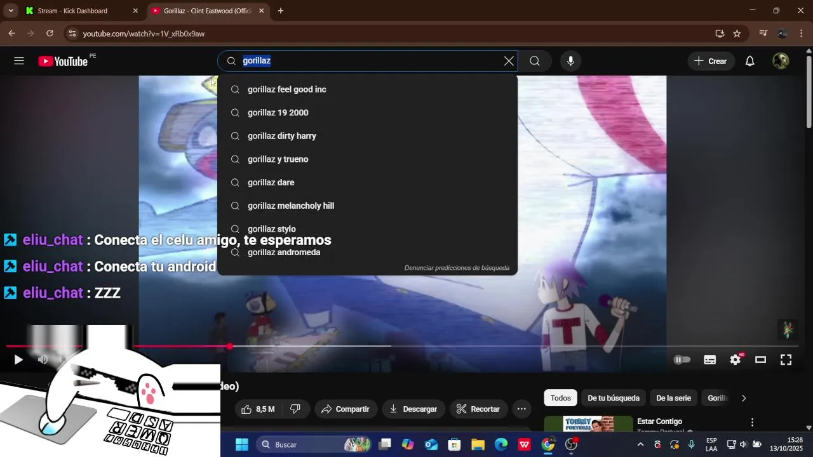
Task: View site information icon beside URL
Action: [72, 34]
